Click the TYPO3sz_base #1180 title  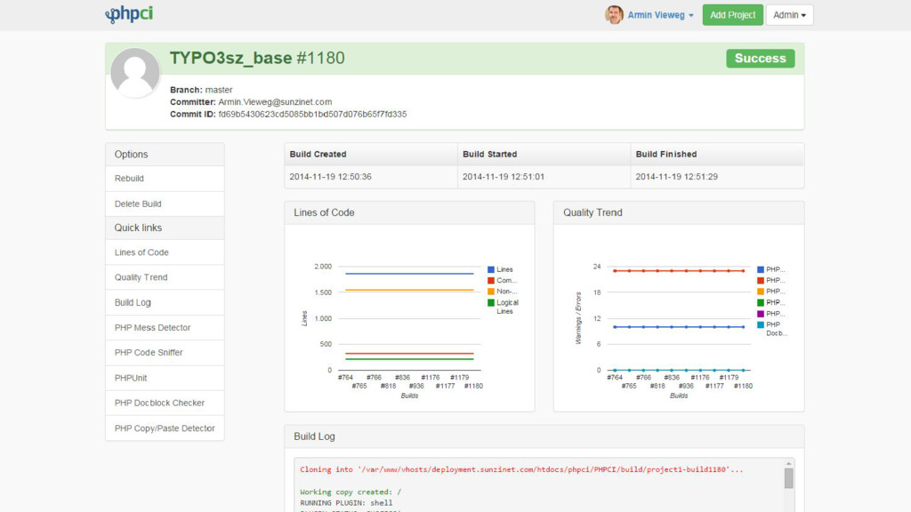tap(257, 58)
